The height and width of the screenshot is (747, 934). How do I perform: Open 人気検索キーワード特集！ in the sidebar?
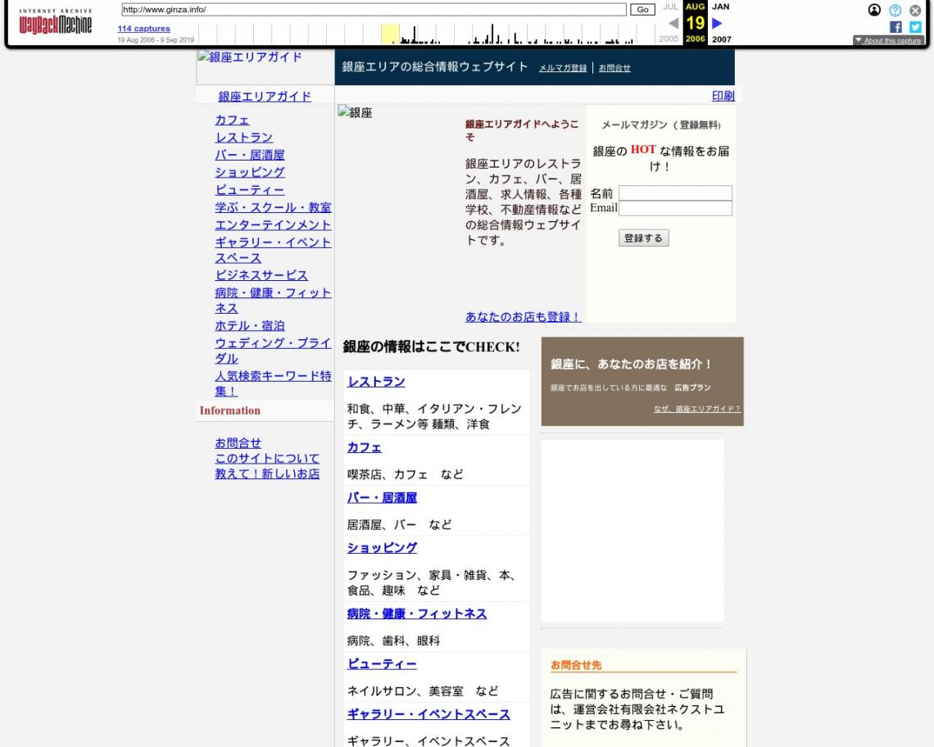[x=273, y=383]
